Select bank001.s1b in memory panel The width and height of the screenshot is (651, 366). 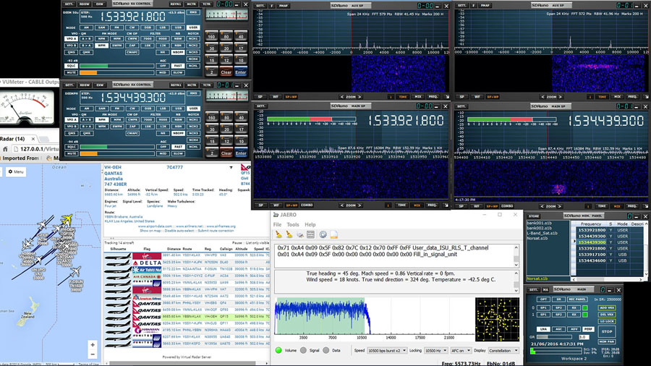539,223
